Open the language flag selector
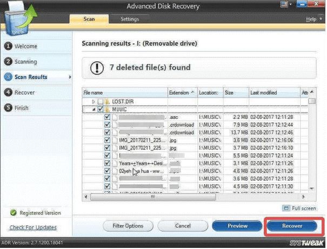Viewport: 327px width, 249px height. coord(284,4)
